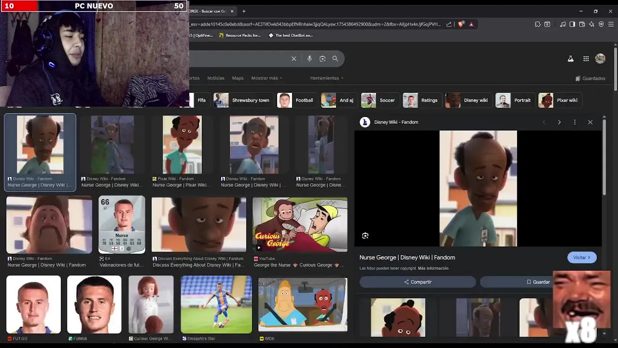
Task: Open the FUT.GG player portrait thumbnail
Action: click(33, 304)
